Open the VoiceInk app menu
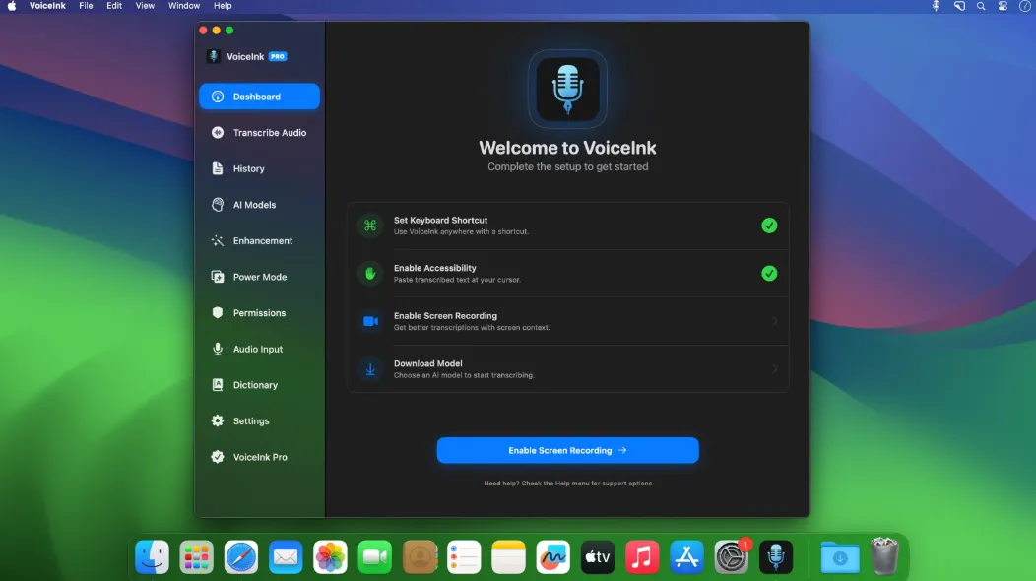 pos(47,6)
